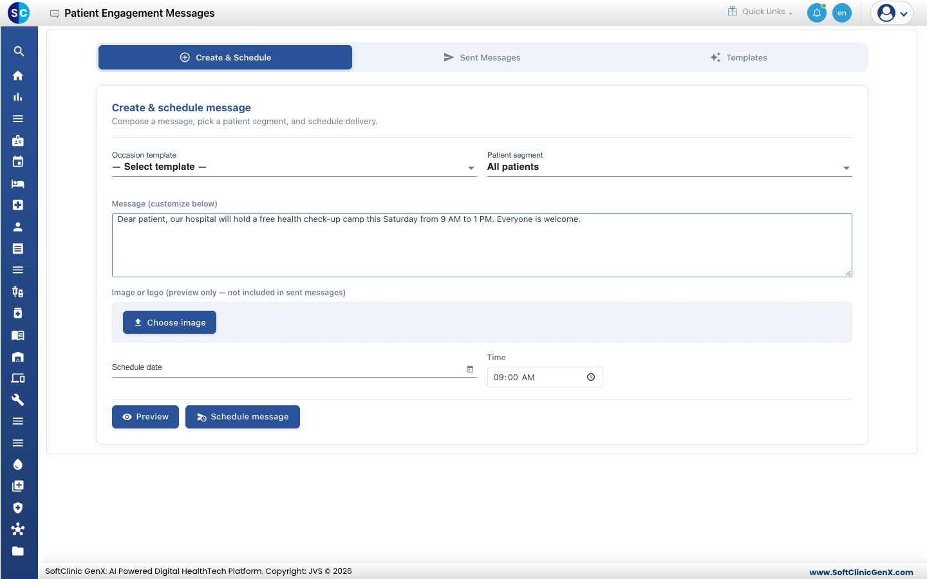
Task: Open the person icon in the sidebar
Action: point(18,226)
